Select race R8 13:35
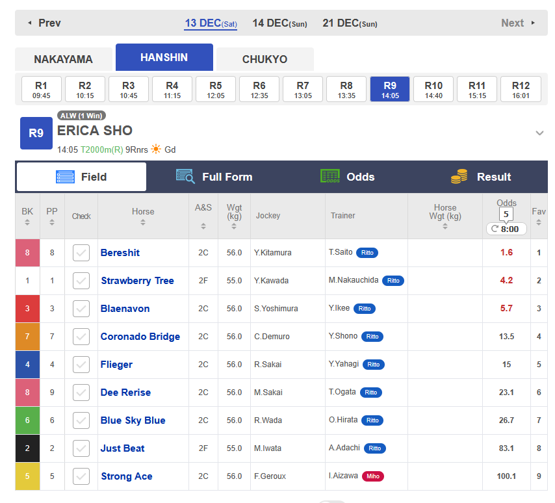 click(x=346, y=89)
